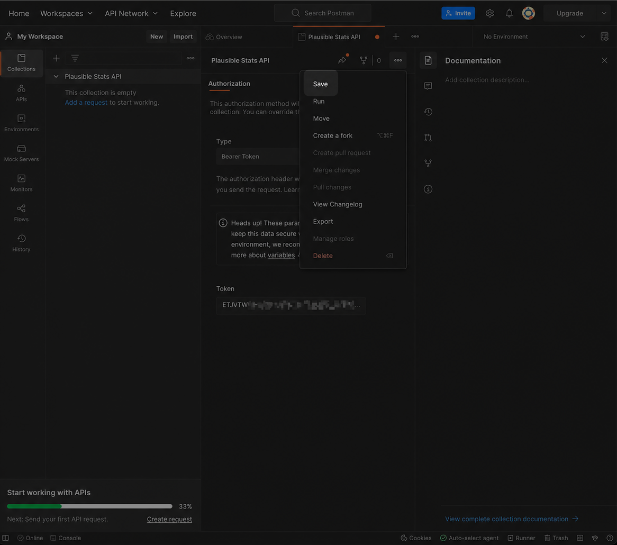Open the History sidebar section
Viewport: 617px width, 545px height.
tap(21, 243)
